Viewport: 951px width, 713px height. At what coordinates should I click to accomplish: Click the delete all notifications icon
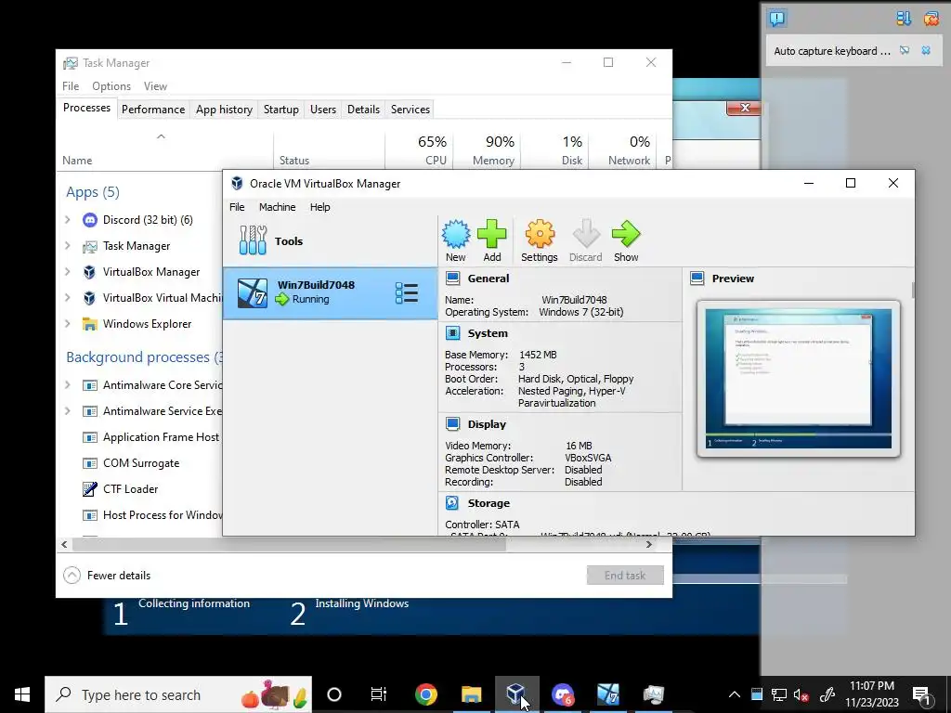pos(931,19)
